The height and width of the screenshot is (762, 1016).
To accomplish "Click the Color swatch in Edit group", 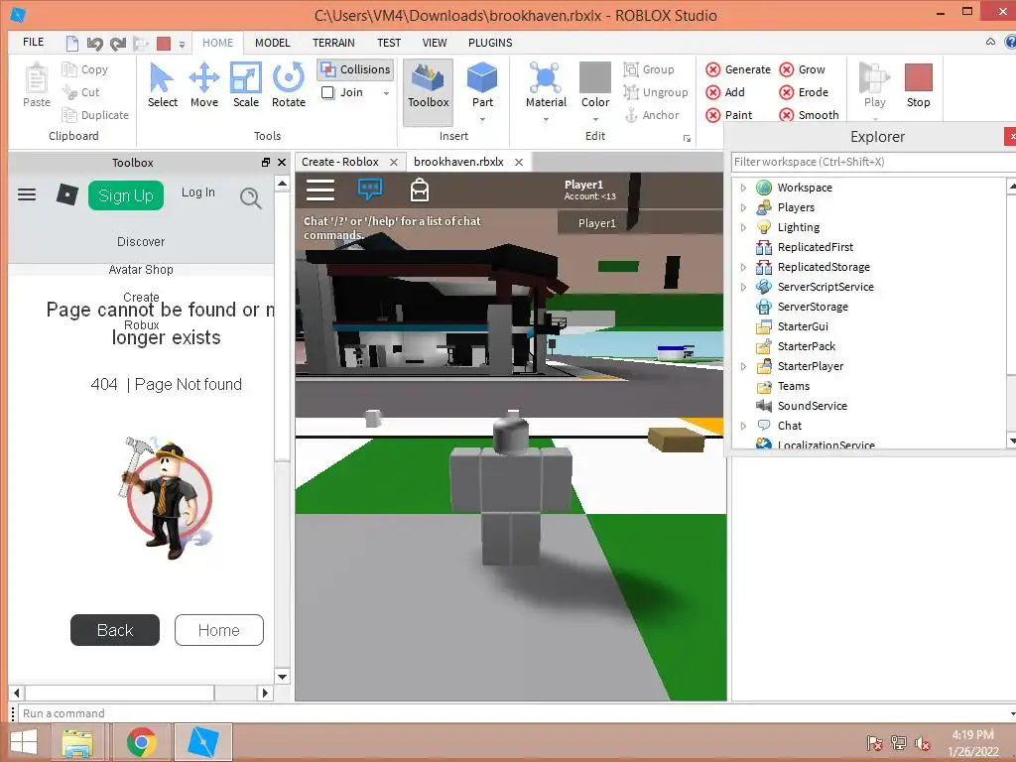I will pyautogui.click(x=595, y=77).
